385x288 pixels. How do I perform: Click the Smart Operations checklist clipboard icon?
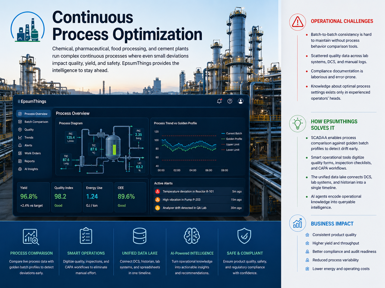pyautogui.click(x=86, y=236)
